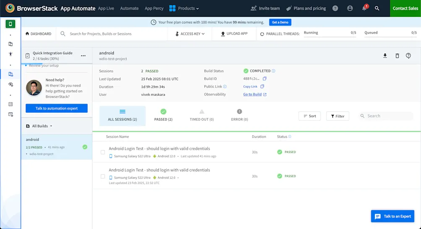Click the Invite team people icon
The height and width of the screenshot is (229, 421).
point(254,8)
